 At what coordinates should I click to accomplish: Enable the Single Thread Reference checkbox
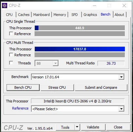[x=11, y=33]
